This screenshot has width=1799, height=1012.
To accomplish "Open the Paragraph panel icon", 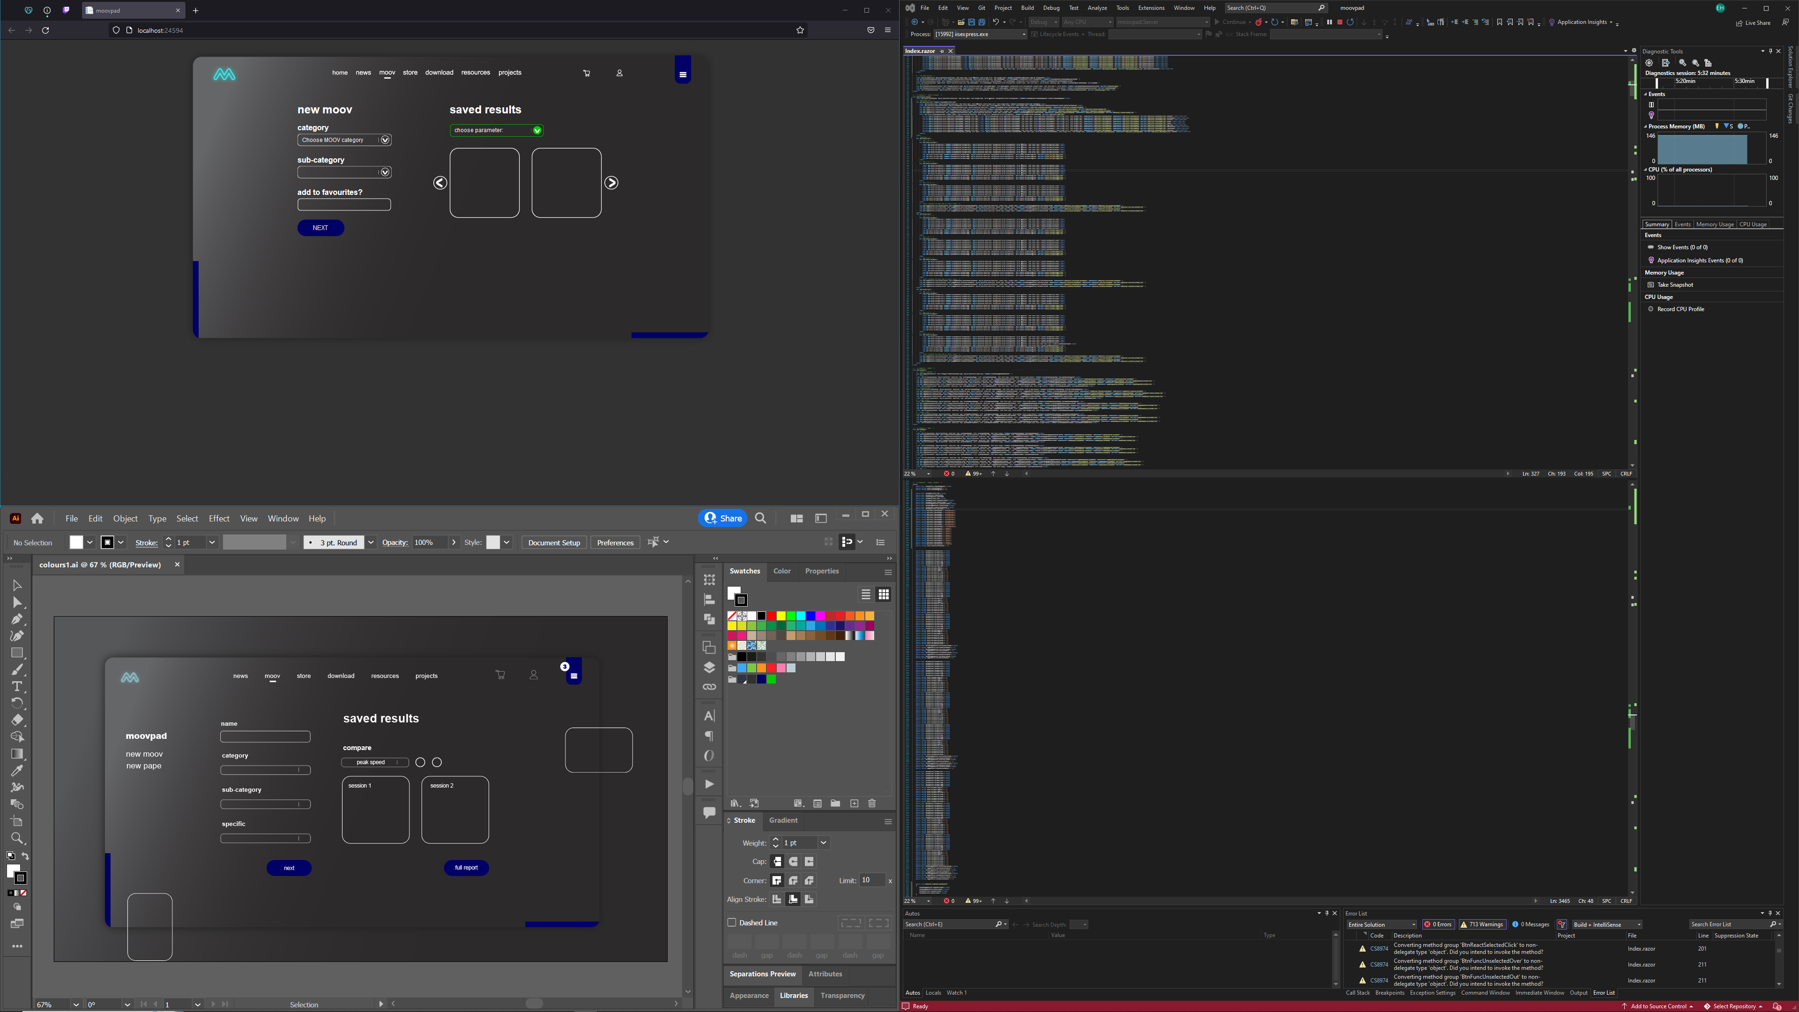I will 710,736.
